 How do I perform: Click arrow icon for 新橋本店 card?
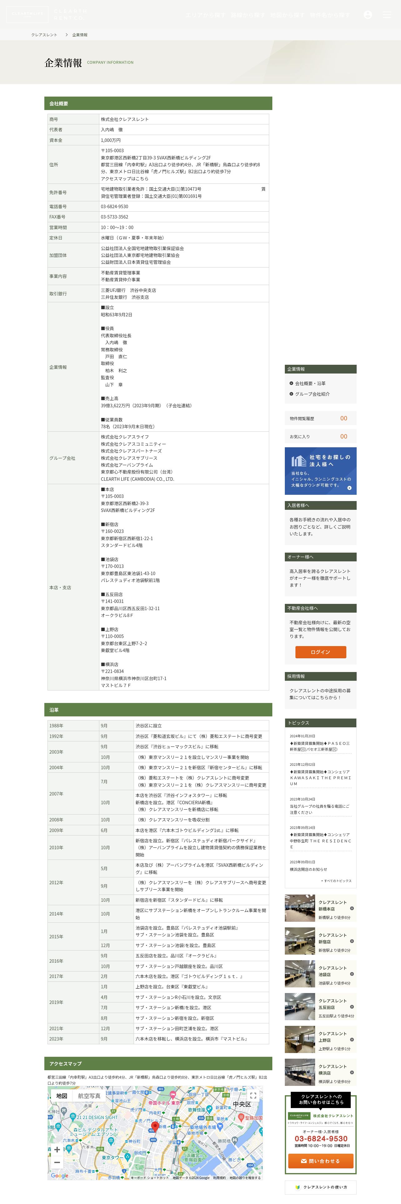(352, 908)
